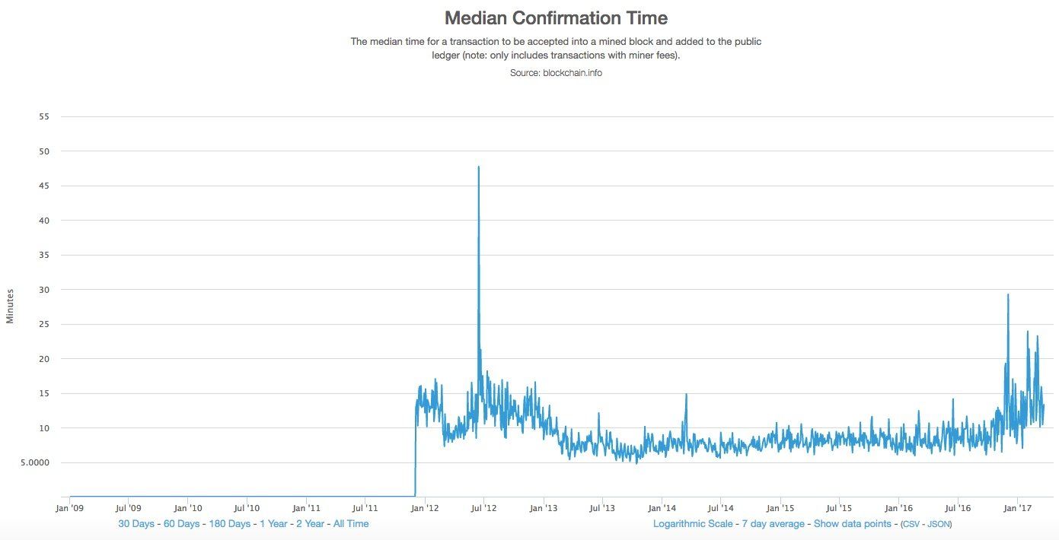Click the chart peak near Jan '17
Viewport: 1059px width, 540px height.
click(1008, 295)
